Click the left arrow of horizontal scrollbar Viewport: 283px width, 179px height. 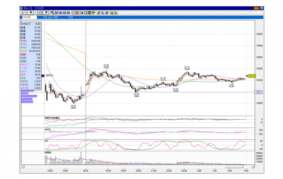(x=23, y=166)
